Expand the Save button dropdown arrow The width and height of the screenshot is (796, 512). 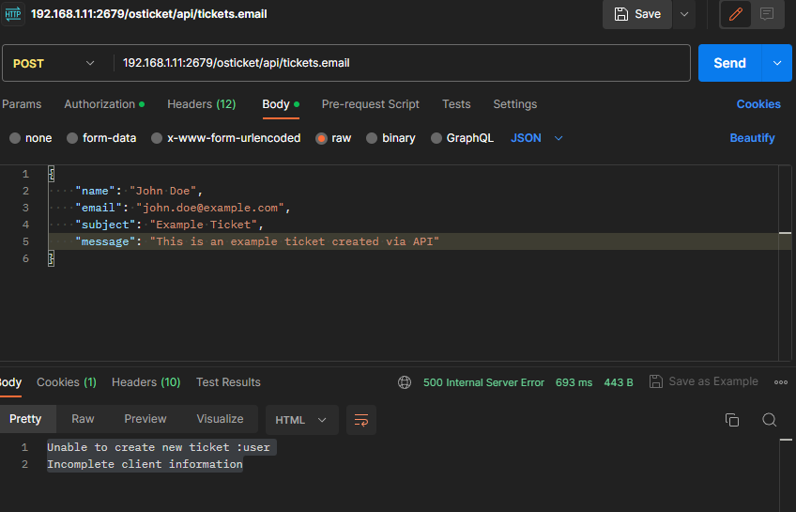pyautogui.click(x=684, y=14)
